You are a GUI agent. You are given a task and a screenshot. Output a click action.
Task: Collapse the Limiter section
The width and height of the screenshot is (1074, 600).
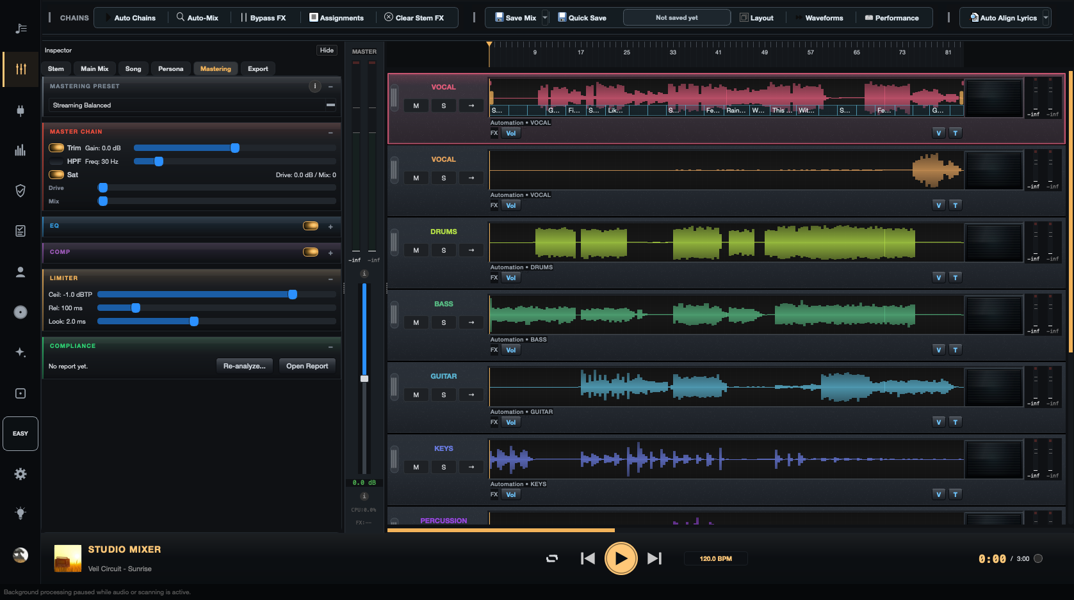click(x=330, y=279)
